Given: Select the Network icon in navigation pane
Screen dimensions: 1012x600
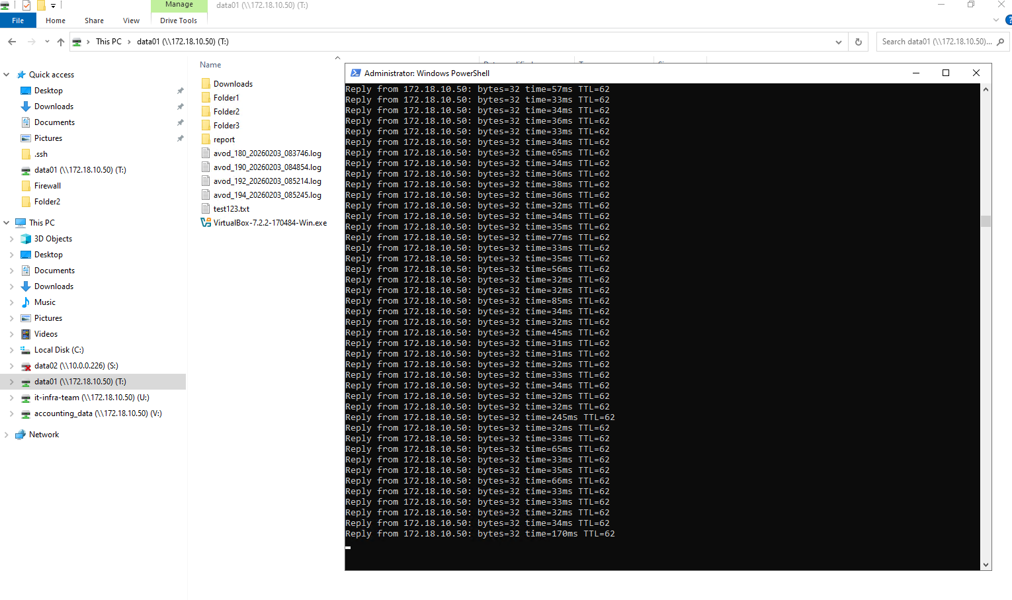Looking at the screenshot, I should tap(21, 435).
